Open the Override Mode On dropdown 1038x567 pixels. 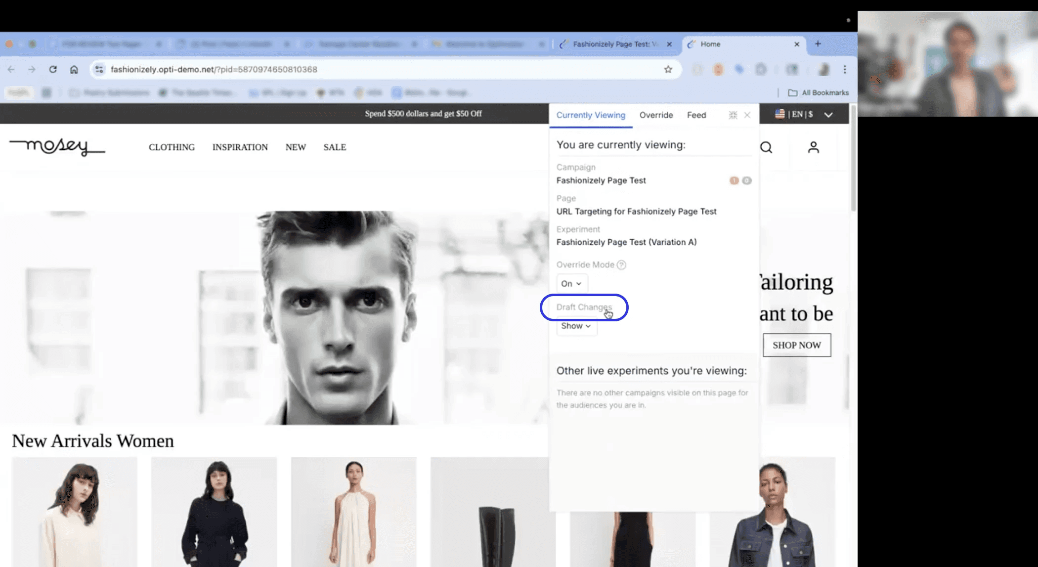click(x=571, y=284)
